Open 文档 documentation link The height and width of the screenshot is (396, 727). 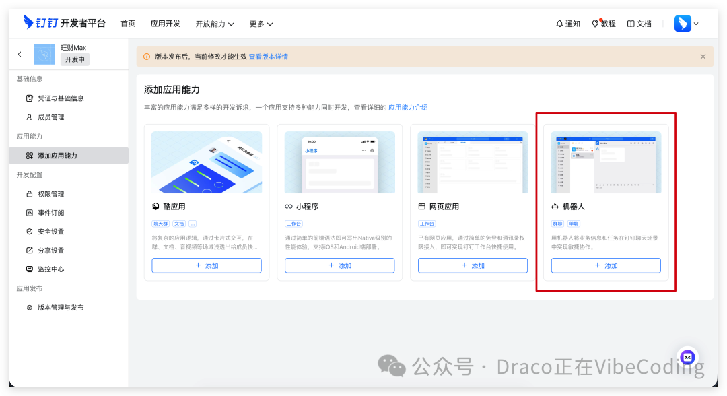639,24
